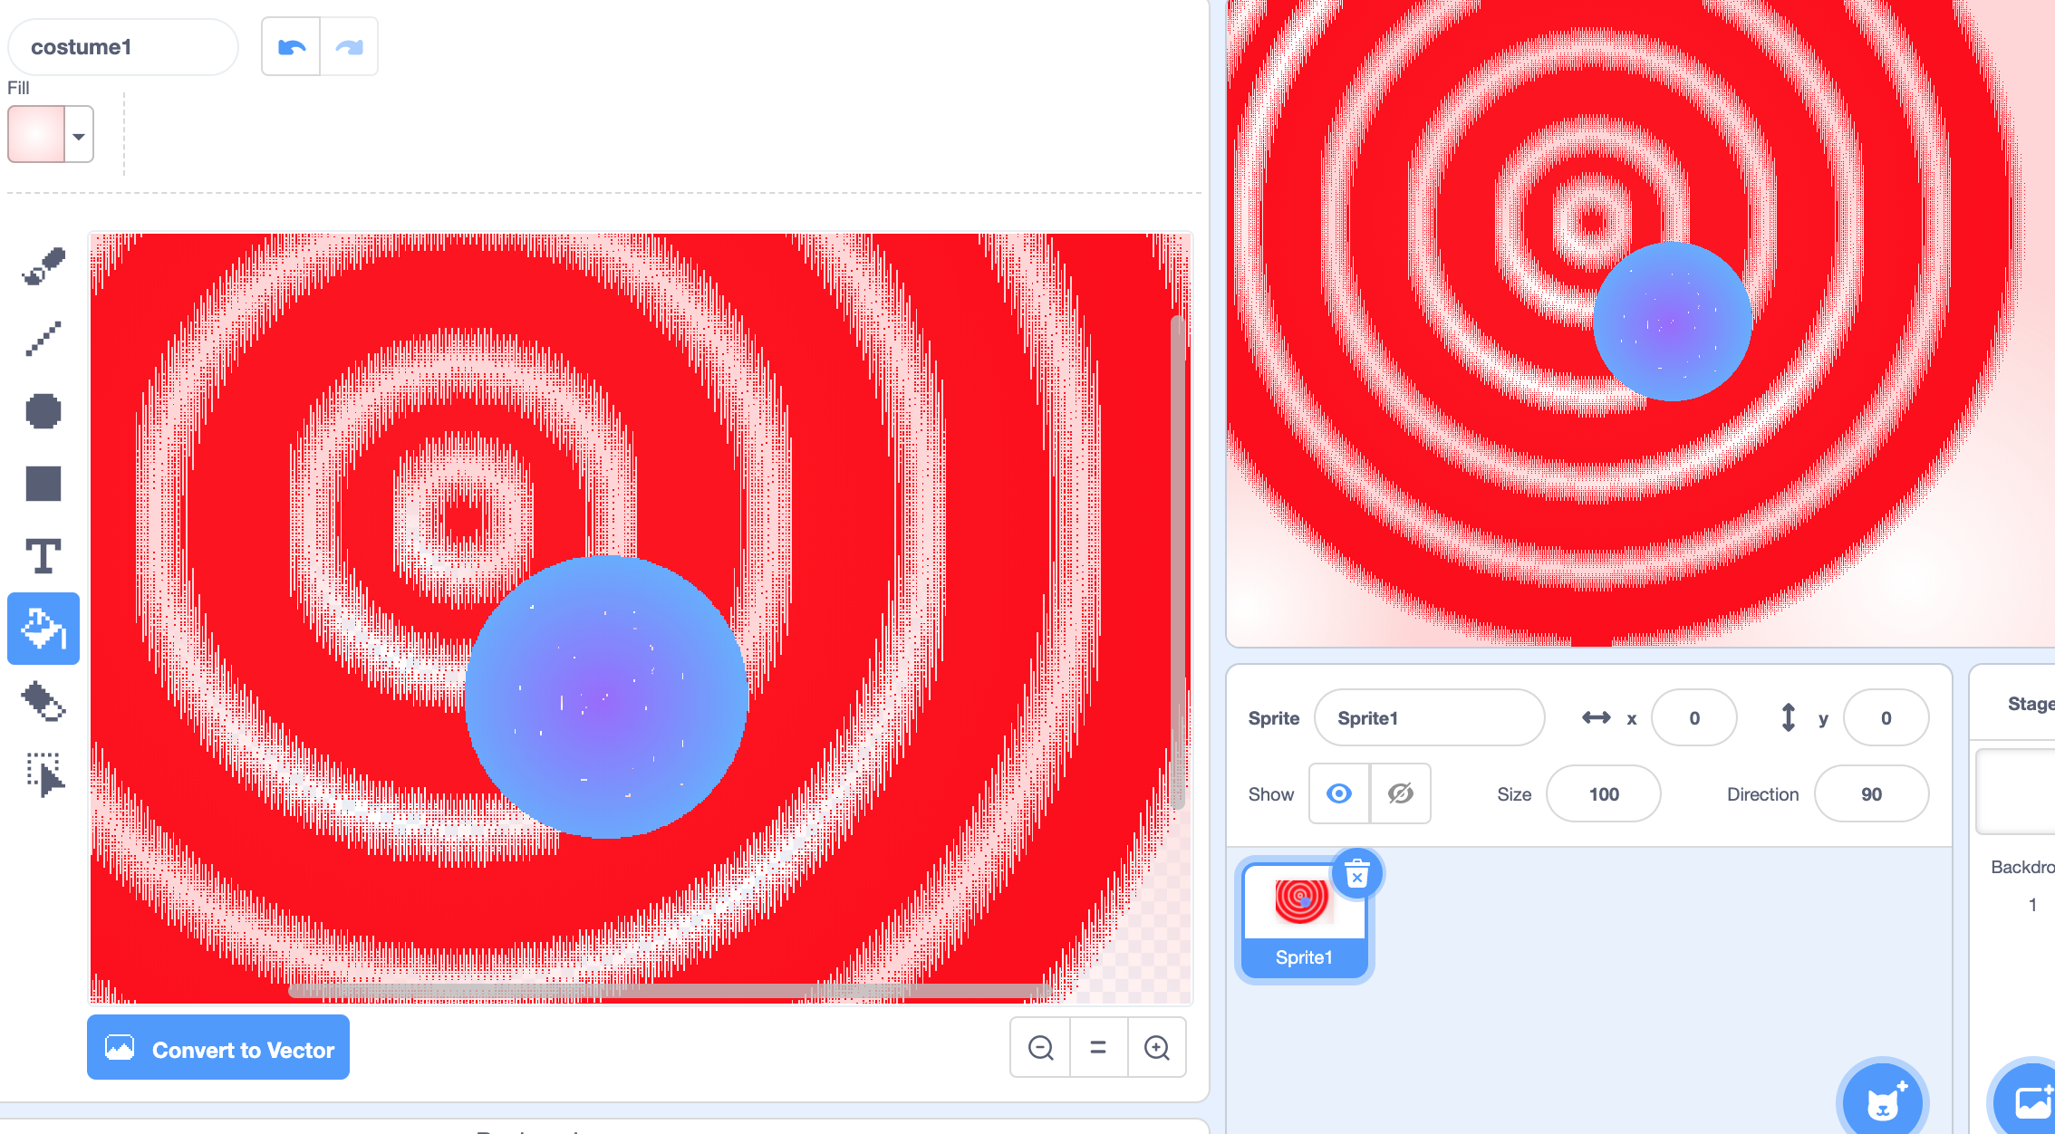Open the Fill color swatch
This screenshot has width=2055, height=1134.
(38, 134)
